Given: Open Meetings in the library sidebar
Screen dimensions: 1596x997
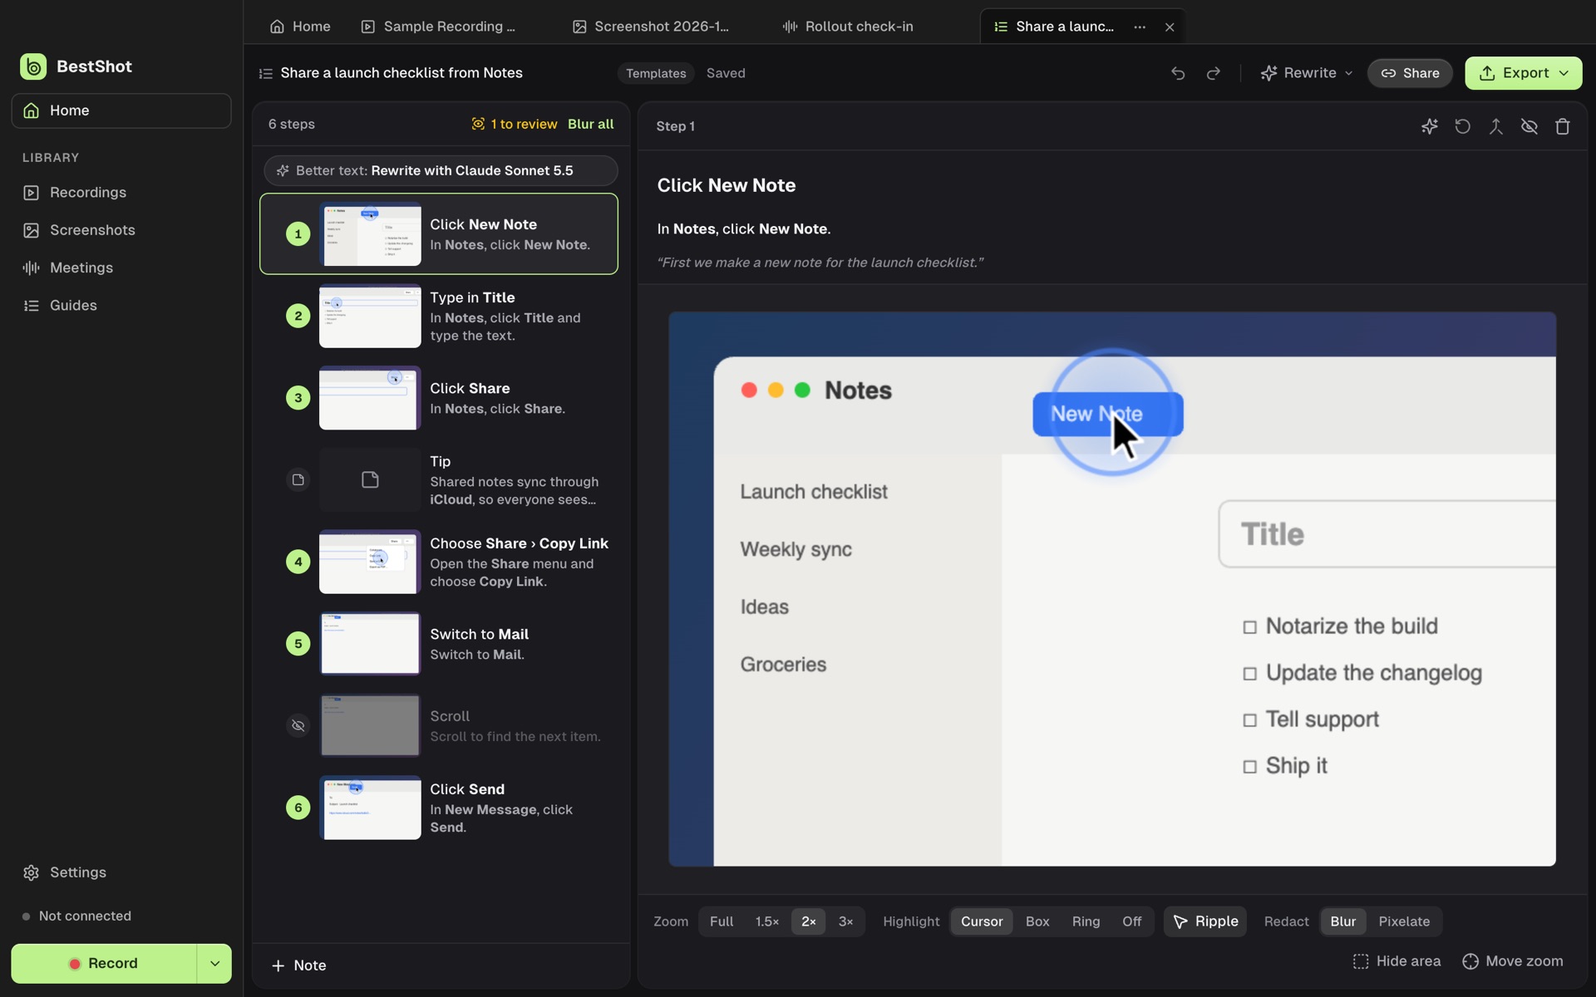Looking at the screenshot, I should point(121,268).
